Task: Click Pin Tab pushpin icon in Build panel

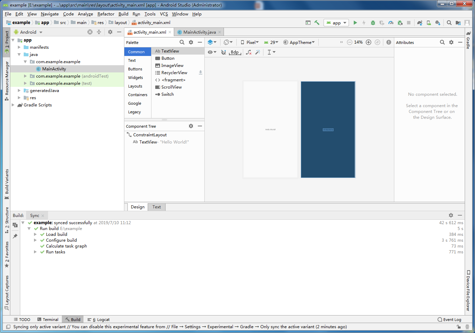Action: pyautogui.click(x=15, y=236)
